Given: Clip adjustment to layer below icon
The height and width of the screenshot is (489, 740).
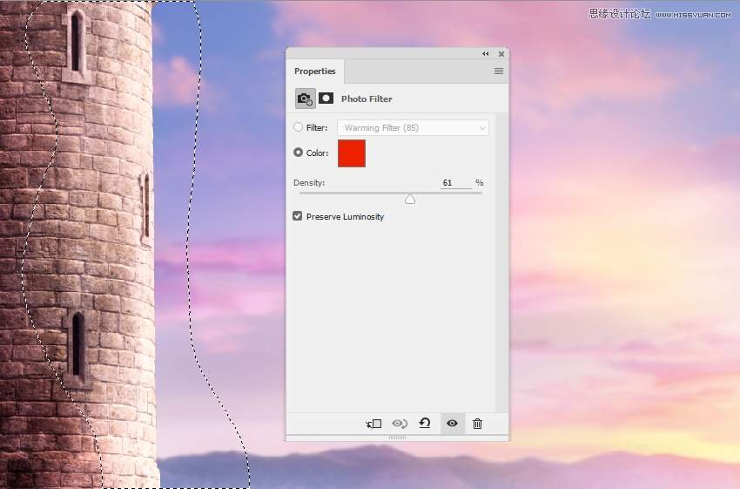Looking at the screenshot, I should click(x=373, y=424).
